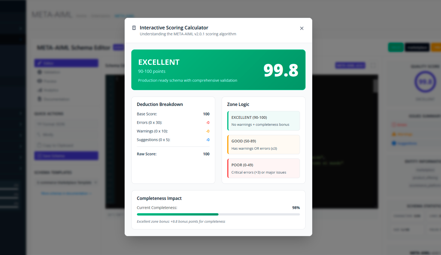The width and height of the screenshot is (441, 255).
Task: Click the calculator document icon in header
Action: 134,28
